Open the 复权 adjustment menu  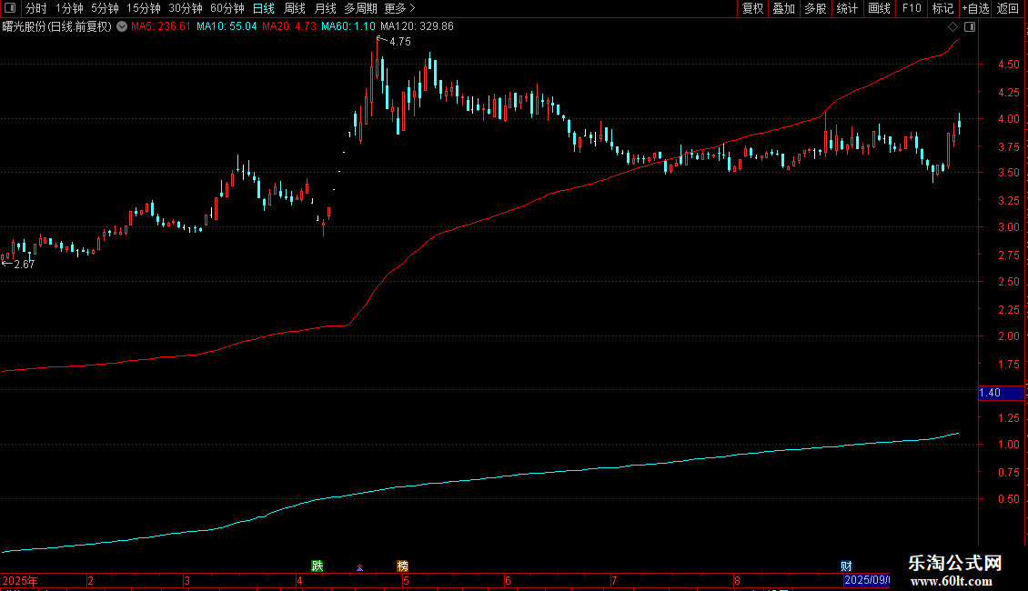coord(752,8)
